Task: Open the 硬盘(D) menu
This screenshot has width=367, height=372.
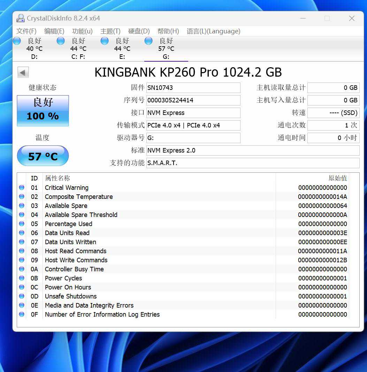Action: tap(139, 31)
